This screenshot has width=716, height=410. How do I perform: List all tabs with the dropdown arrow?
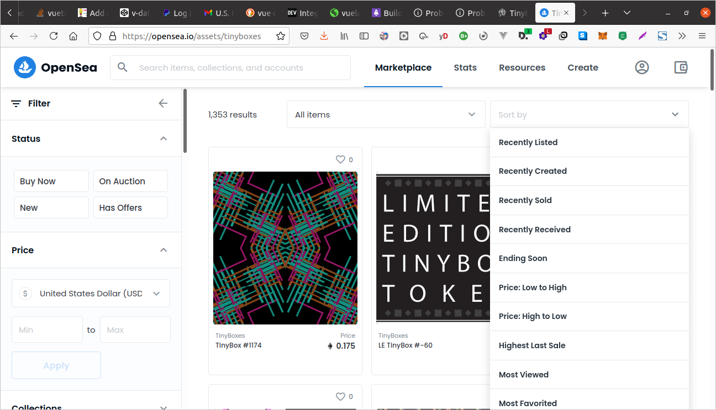(627, 13)
